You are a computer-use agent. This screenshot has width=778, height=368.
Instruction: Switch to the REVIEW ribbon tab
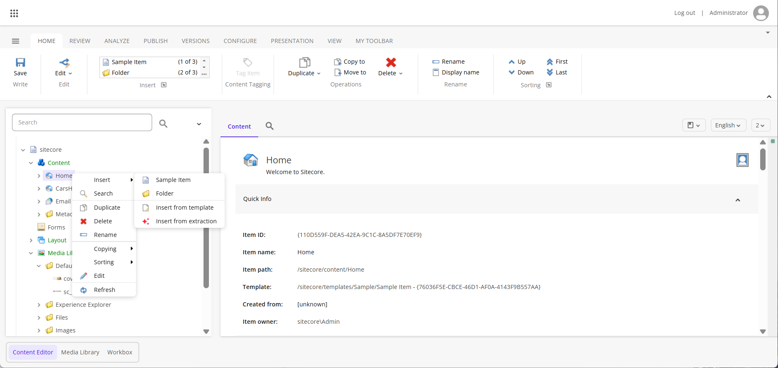[x=80, y=41]
